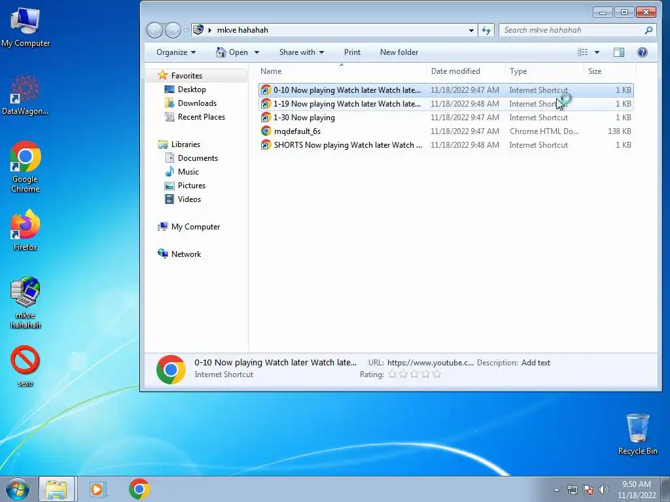Open Pictures library
Viewport: 670px width, 502px height.
coord(192,185)
